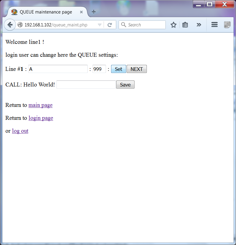Follow the main page link
236x245 pixels.
[x=41, y=105]
